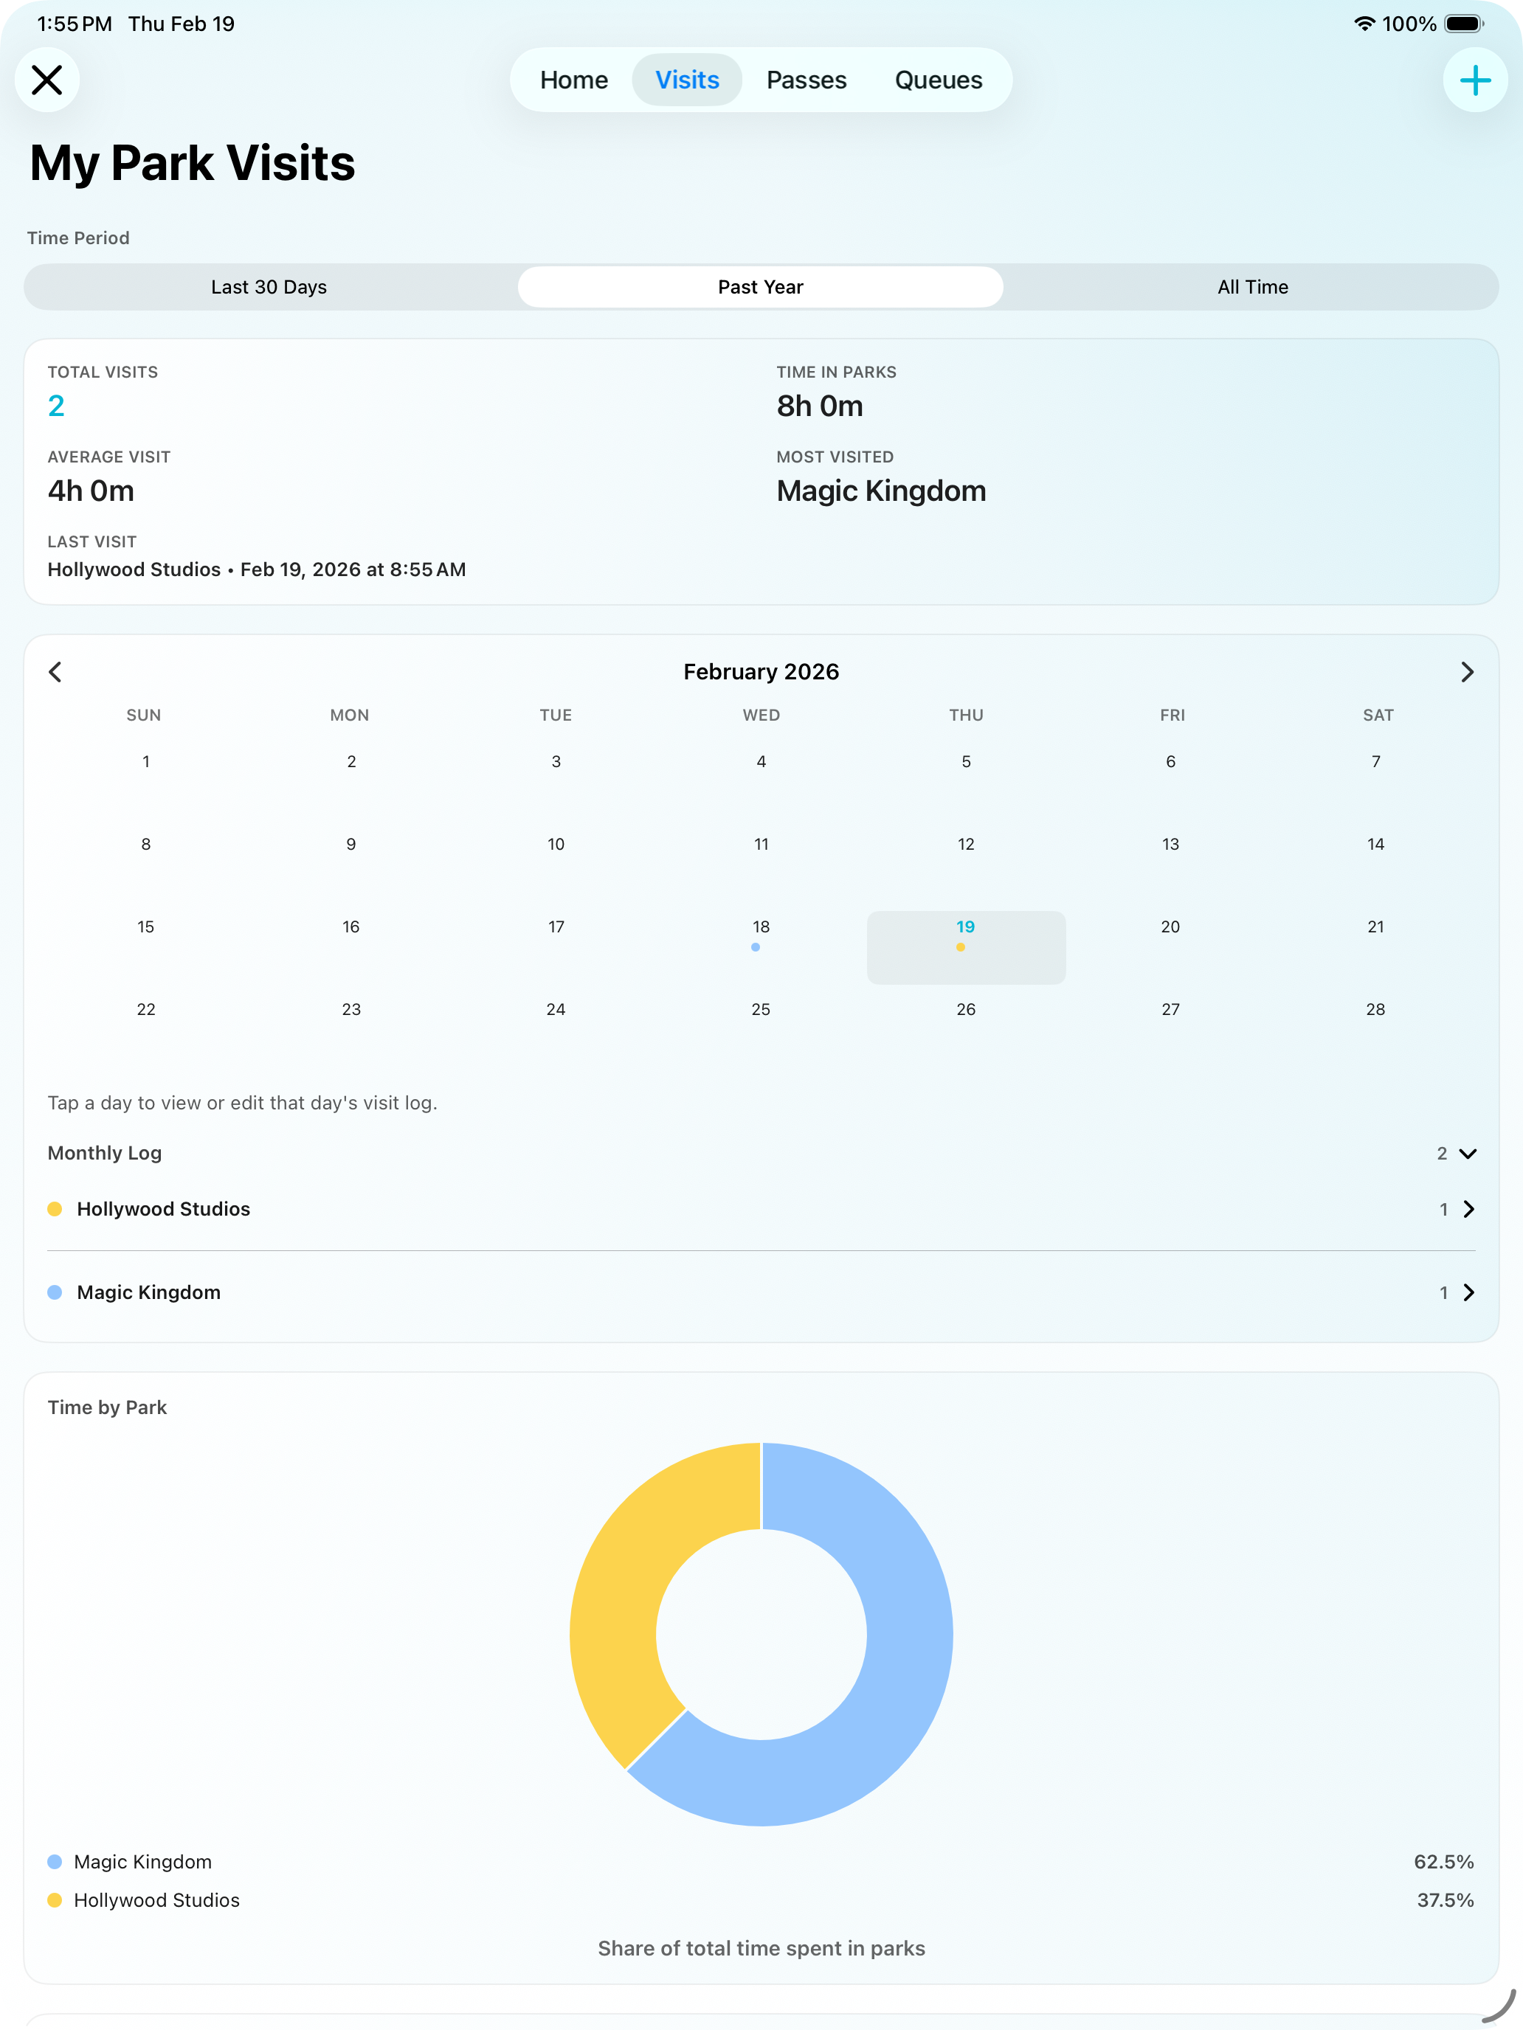Select February 19 on the calendar
Image resolution: width=1523 pixels, height=2030 pixels.
click(966, 947)
